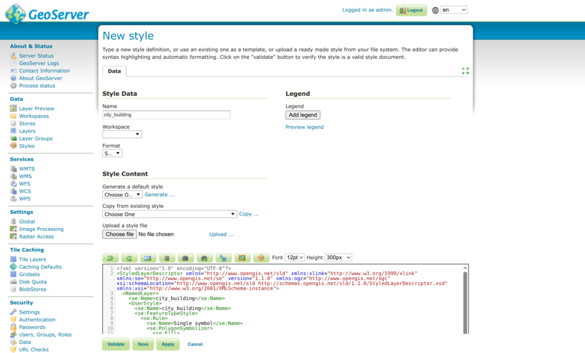Image resolution: width=585 pixels, height=353 pixels.
Task: Click the Undo icon in editor toolbar
Action: click(110, 258)
